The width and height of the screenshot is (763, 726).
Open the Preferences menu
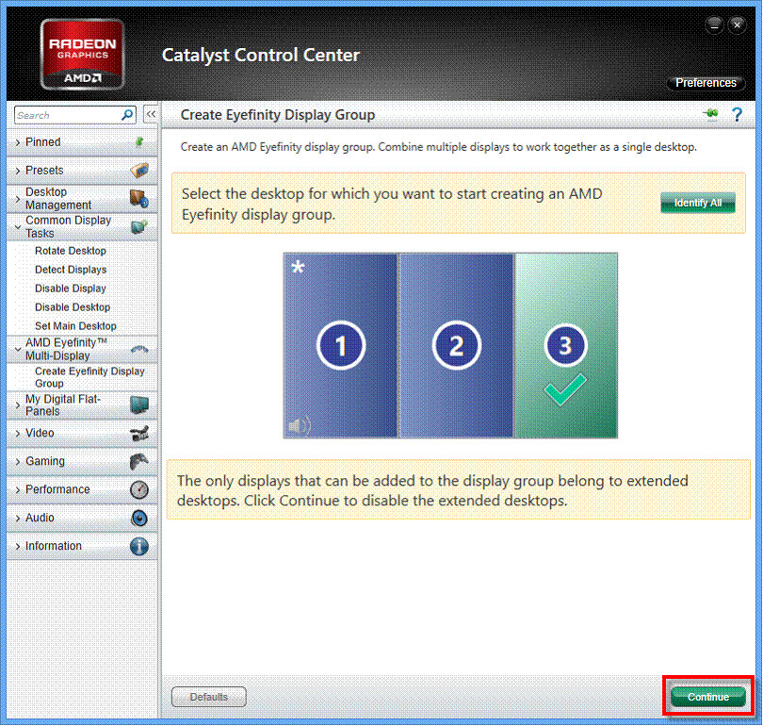(706, 83)
